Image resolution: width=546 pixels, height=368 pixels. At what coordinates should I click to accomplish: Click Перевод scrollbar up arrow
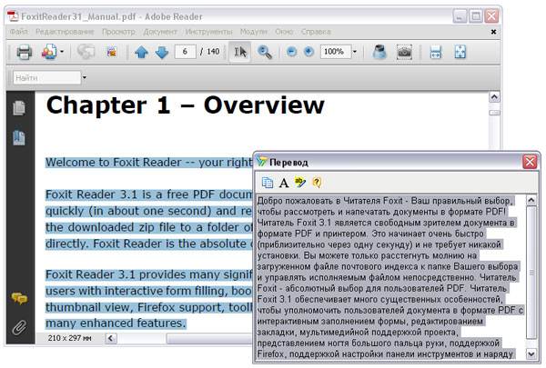(531, 200)
